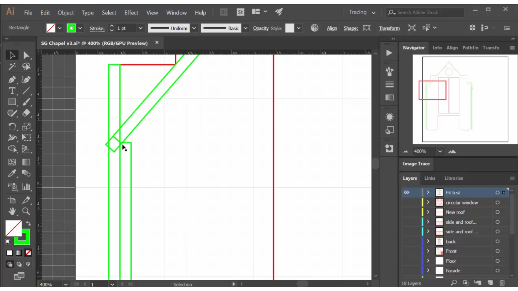Viewport: 518px width, 291px height.
Task: Switch to the Libraries tab
Action: click(x=454, y=178)
